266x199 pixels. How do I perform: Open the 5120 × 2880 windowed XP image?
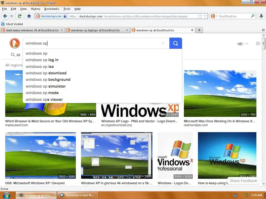[x=117, y=155]
